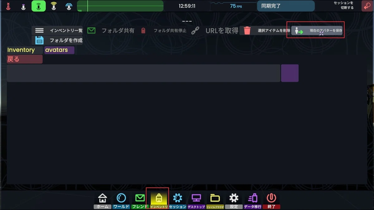Screen dimensions: 374x210
Task: Click the 12:59:11 clock display
Action: click(187, 6)
